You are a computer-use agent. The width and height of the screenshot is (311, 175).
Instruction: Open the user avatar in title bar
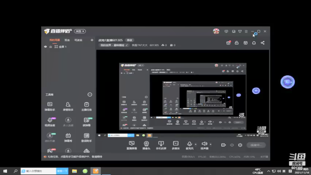pyautogui.click(x=216, y=31)
